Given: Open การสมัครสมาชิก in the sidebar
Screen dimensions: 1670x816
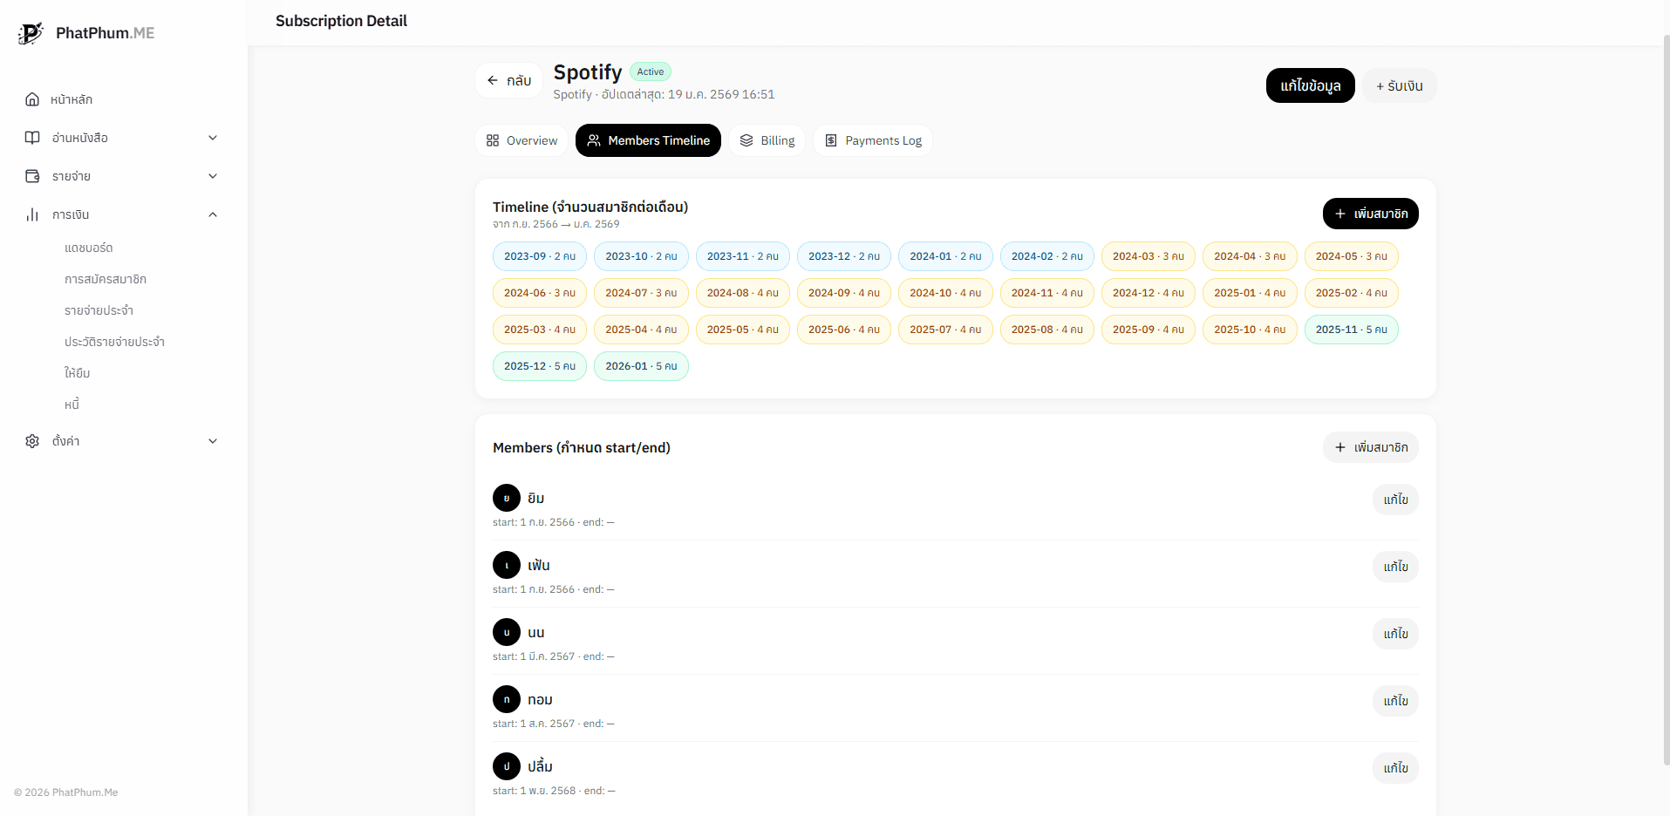Looking at the screenshot, I should point(106,279).
